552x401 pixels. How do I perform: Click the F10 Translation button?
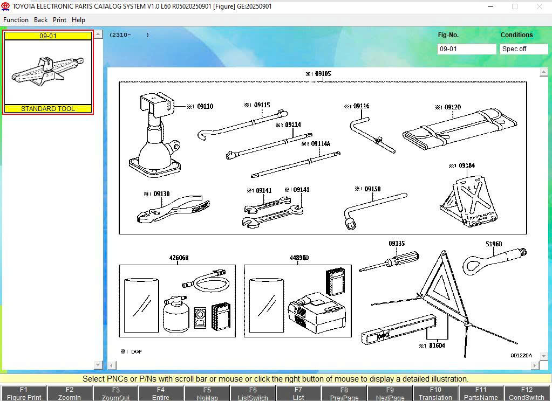[x=435, y=393]
